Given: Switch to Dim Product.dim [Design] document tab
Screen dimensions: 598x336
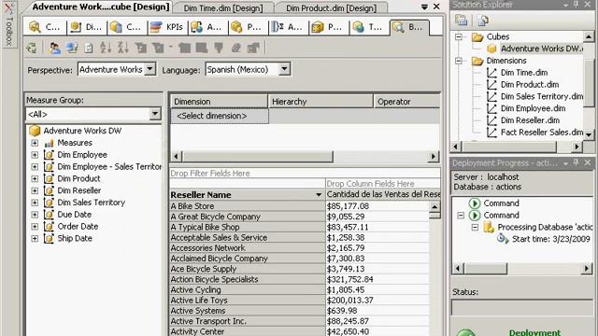Looking at the screenshot, I should coord(331,8).
